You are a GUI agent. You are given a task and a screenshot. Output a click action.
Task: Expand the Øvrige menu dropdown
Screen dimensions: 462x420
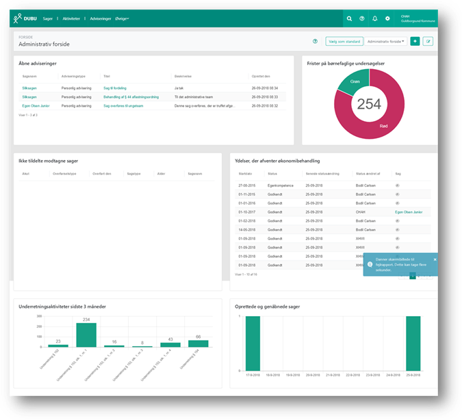[122, 18]
